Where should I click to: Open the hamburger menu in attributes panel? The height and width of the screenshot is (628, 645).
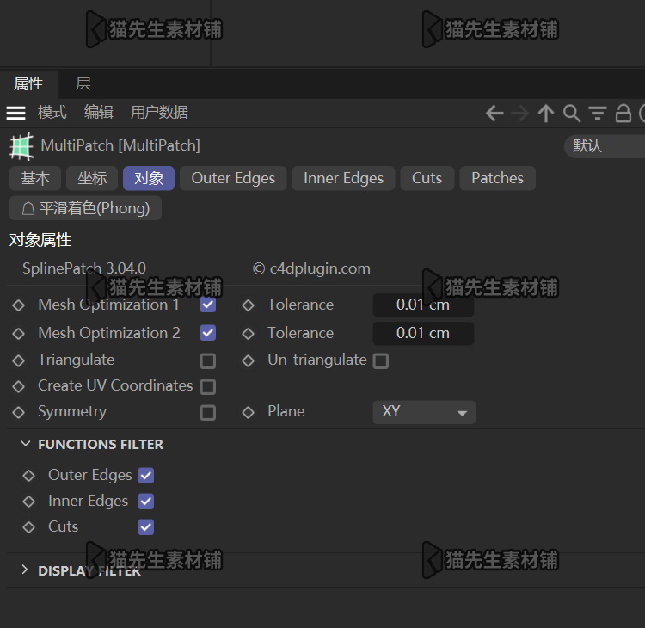(16, 113)
